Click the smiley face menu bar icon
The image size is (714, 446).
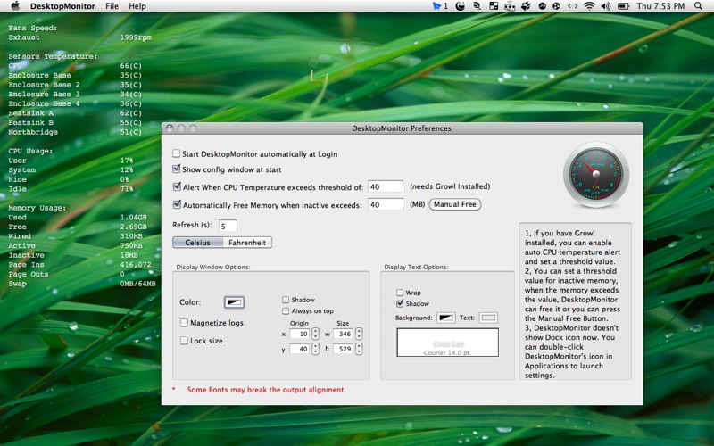[461, 6]
